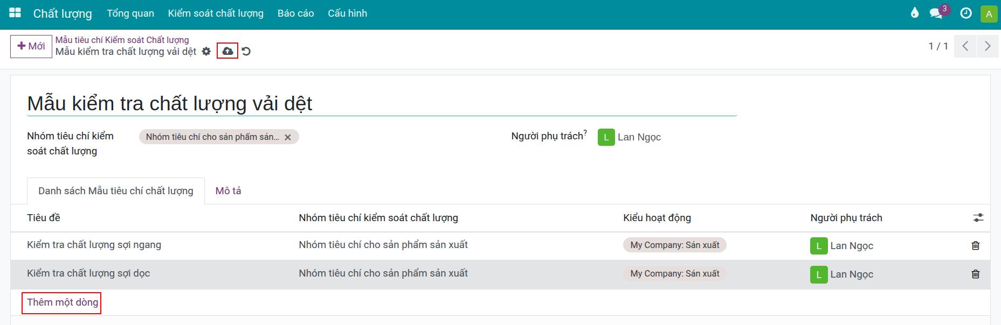Click My Company: Sản xuất in second row
Screen dimensions: 1001x325
tap(675, 274)
